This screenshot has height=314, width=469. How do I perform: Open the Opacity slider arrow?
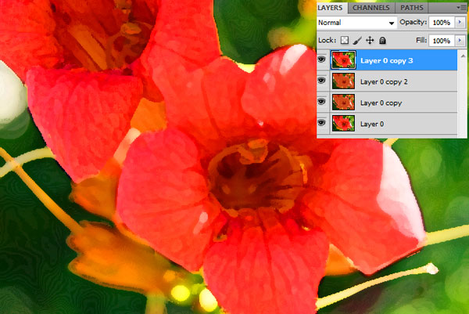pos(460,23)
